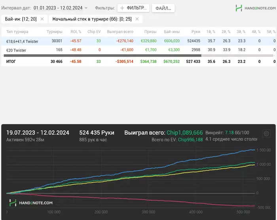Click total won value -€276,140
This screenshot has width=277, height=220.
125,41
